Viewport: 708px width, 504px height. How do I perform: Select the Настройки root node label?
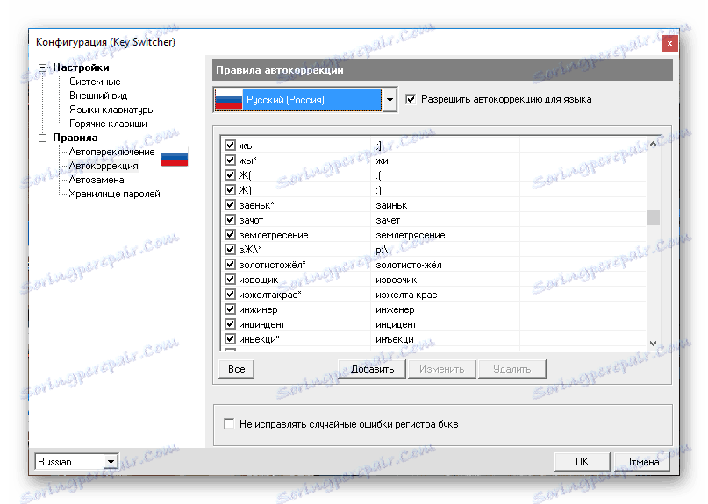coord(81,67)
